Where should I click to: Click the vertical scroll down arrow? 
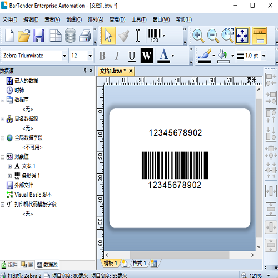click(x=259, y=247)
